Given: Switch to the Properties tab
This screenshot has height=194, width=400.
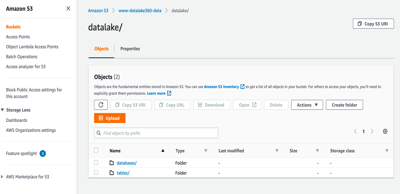Looking at the screenshot, I should [x=130, y=49].
